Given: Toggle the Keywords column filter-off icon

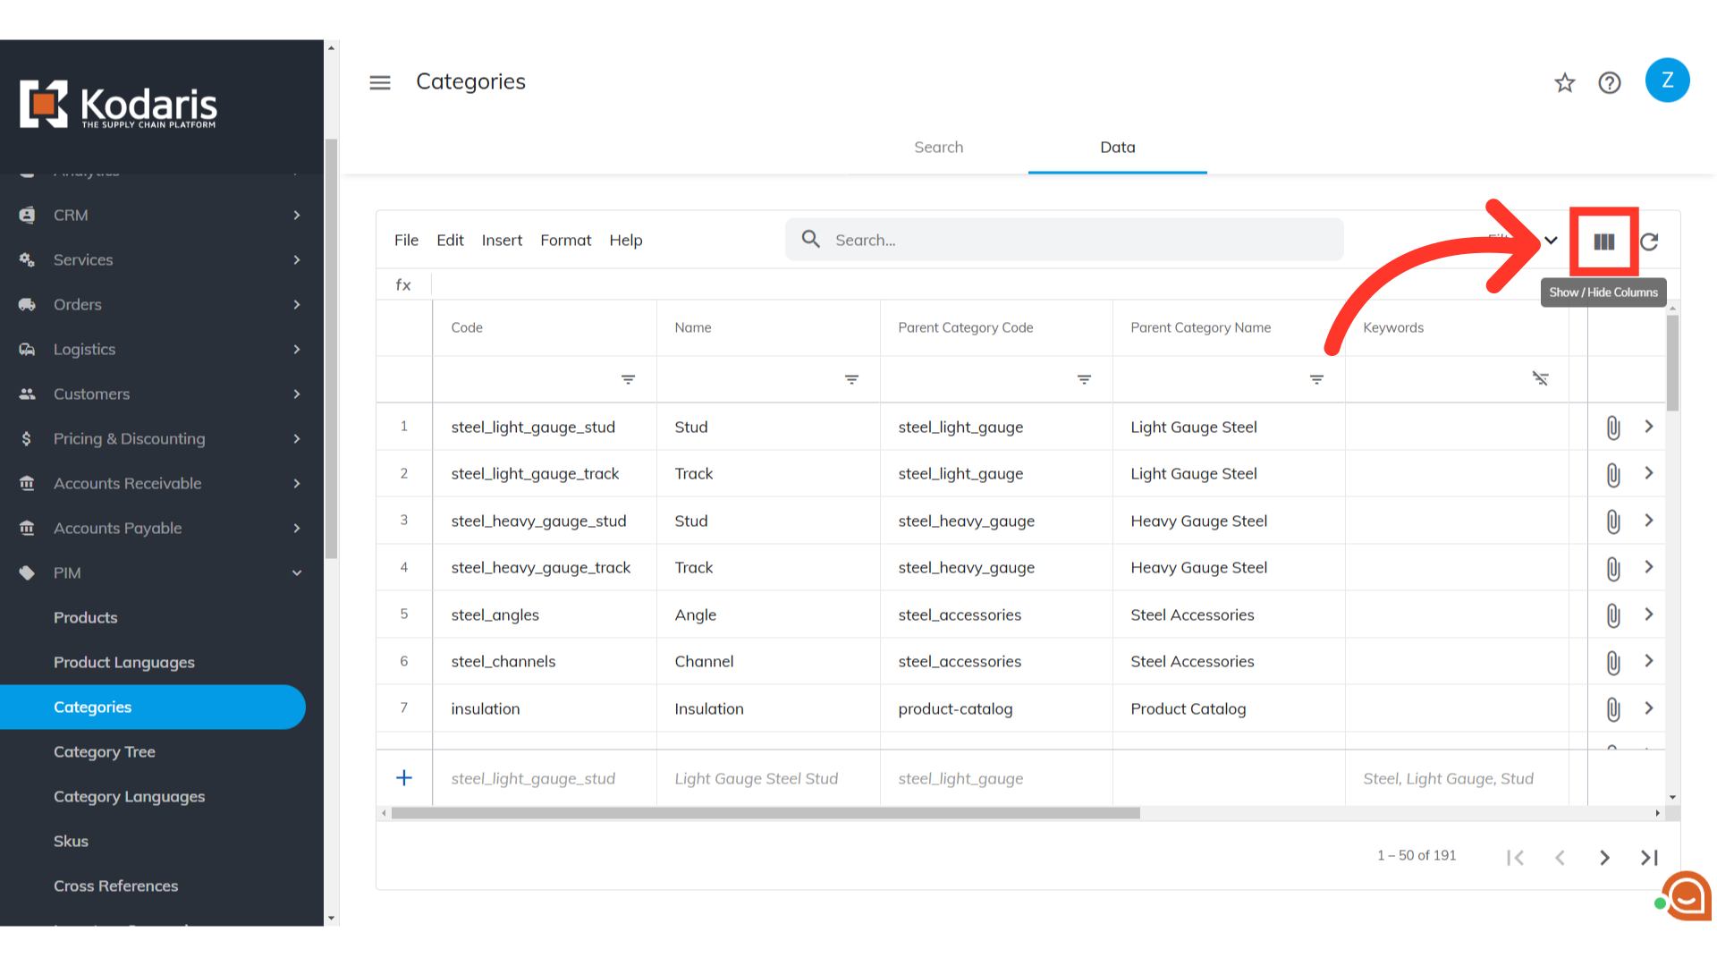Looking at the screenshot, I should point(1540,379).
